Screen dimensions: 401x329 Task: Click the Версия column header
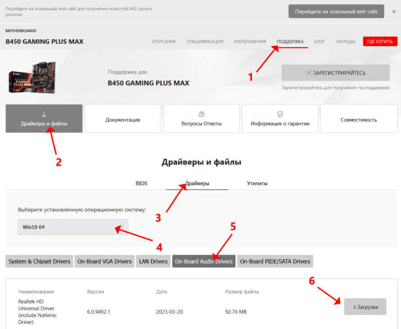tap(96, 292)
